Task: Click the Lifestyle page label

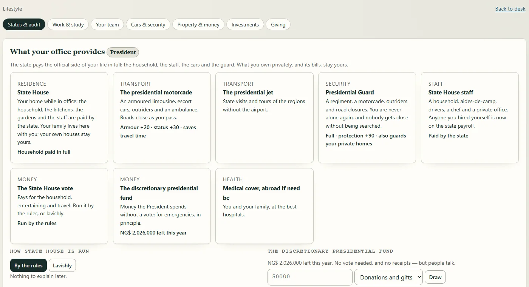Action: (12, 9)
